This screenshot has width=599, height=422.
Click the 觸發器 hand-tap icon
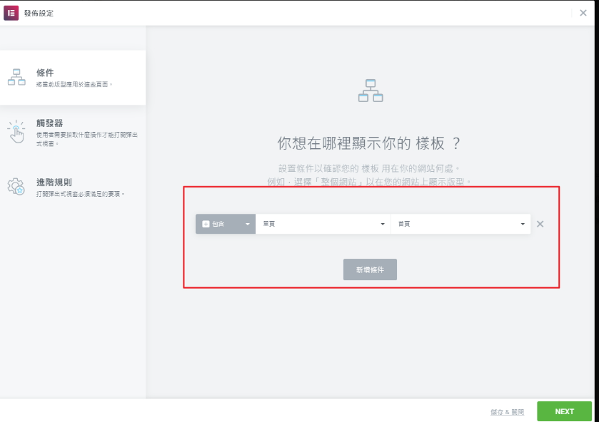[x=16, y=131]
